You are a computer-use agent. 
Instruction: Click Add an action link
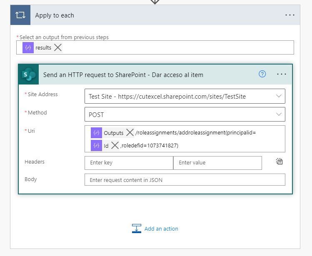[161, 229]
